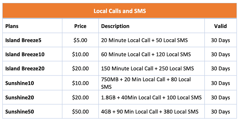Pick the Sunshine20 plan name
240x122 pixels.
(20, 97)
